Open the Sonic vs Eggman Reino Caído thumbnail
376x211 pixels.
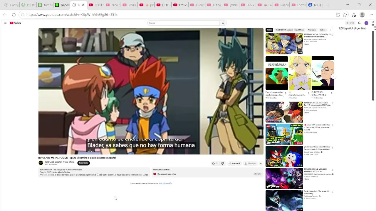tap(284, 156)
